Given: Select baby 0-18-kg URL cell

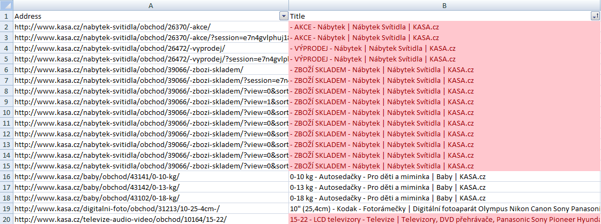Looking at the screenshot, I should [151, 198].
